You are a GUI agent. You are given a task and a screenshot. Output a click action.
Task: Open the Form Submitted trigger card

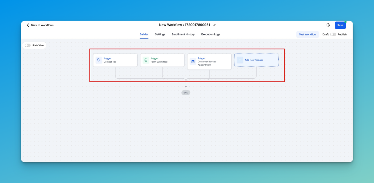[162, 60]
